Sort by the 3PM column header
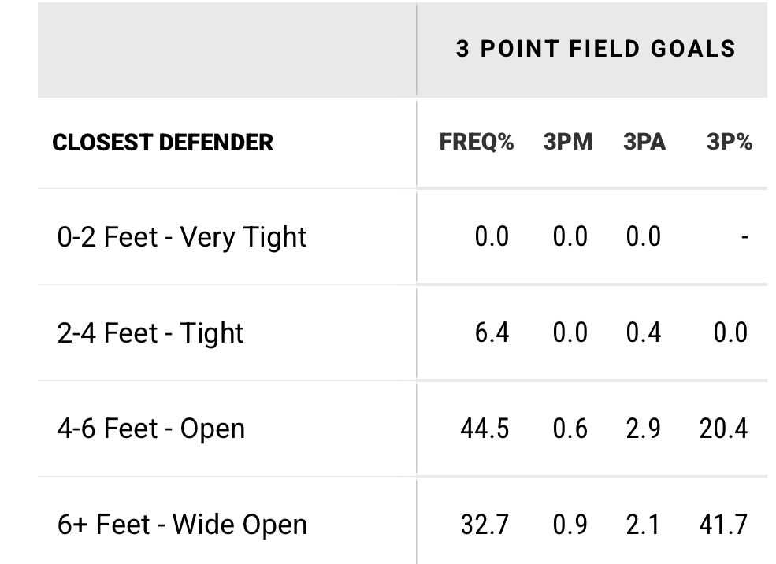Screen dimensions: 776x564 [567, 143]
